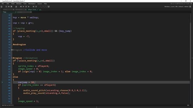193x108 pixels.
Task: Stop the game with the square icon
Action: (26, 7)
